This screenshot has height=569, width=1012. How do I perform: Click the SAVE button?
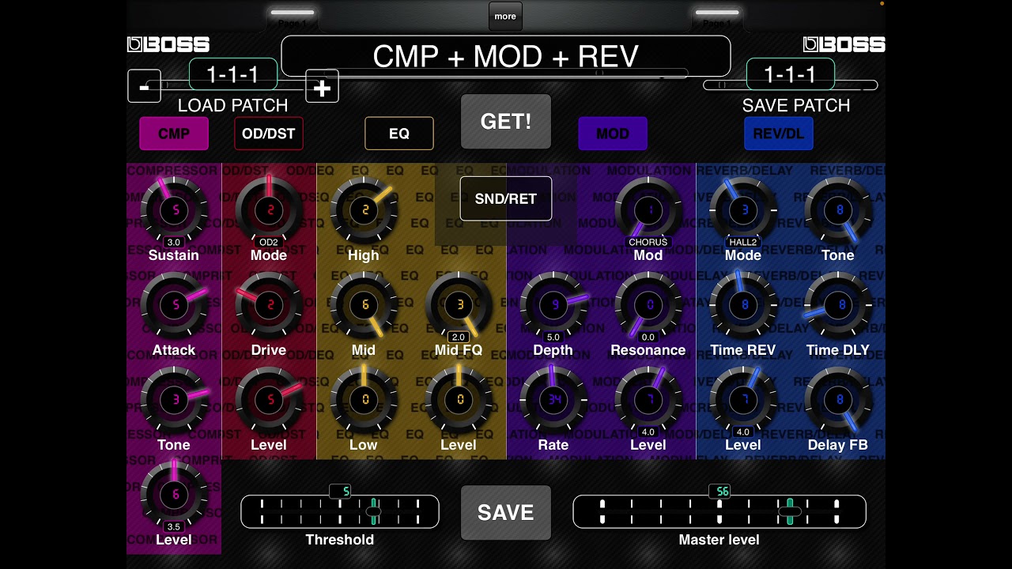pos(506,512)
